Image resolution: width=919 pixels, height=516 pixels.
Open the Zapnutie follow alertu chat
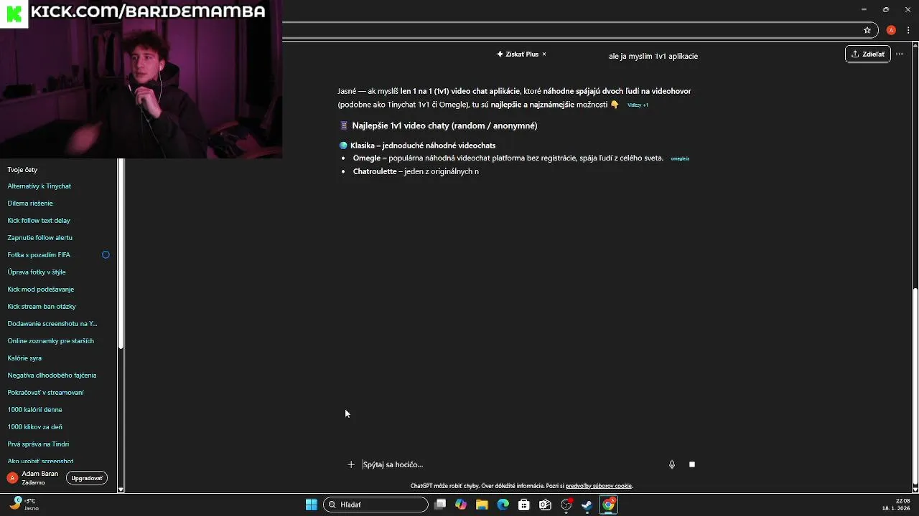pyautogui.click(x=39, y=238)
